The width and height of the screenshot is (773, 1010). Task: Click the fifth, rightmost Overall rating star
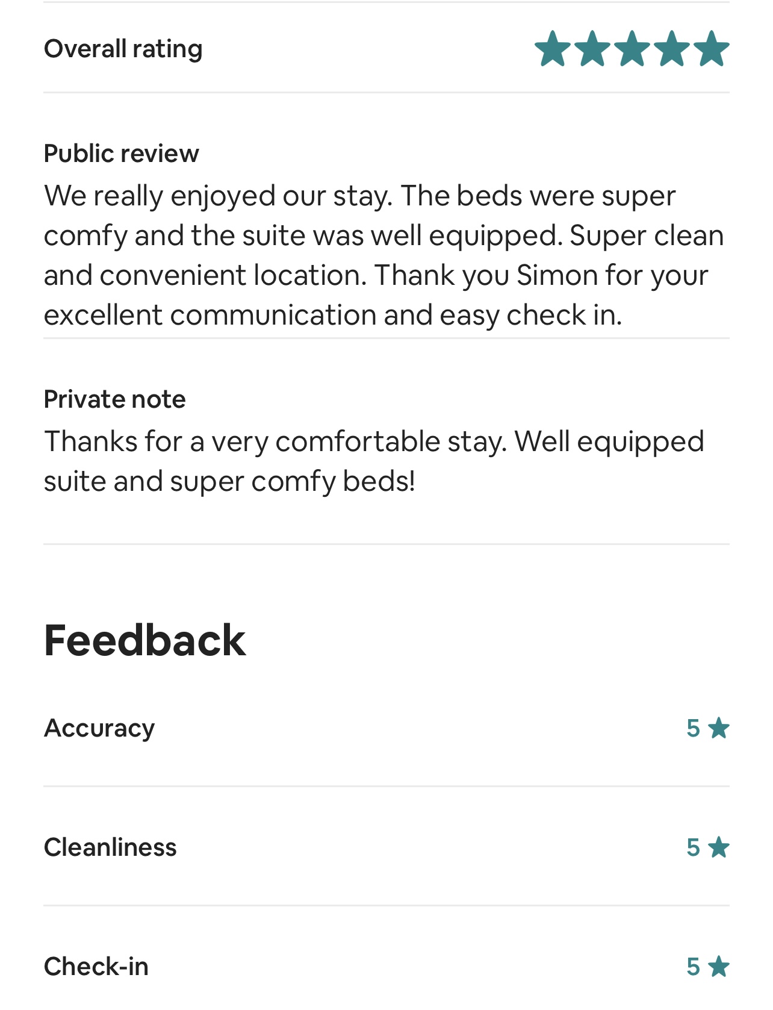tap(712, 49)
